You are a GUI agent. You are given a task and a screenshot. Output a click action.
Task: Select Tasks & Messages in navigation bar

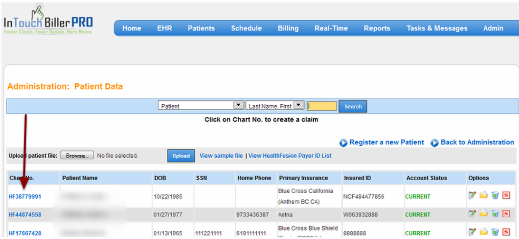[436, 28]
